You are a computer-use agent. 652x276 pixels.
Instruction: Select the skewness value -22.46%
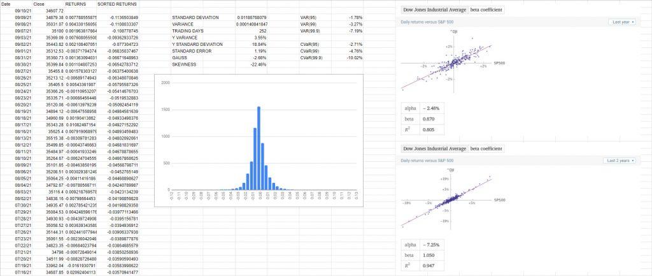(x=259, y=64)
